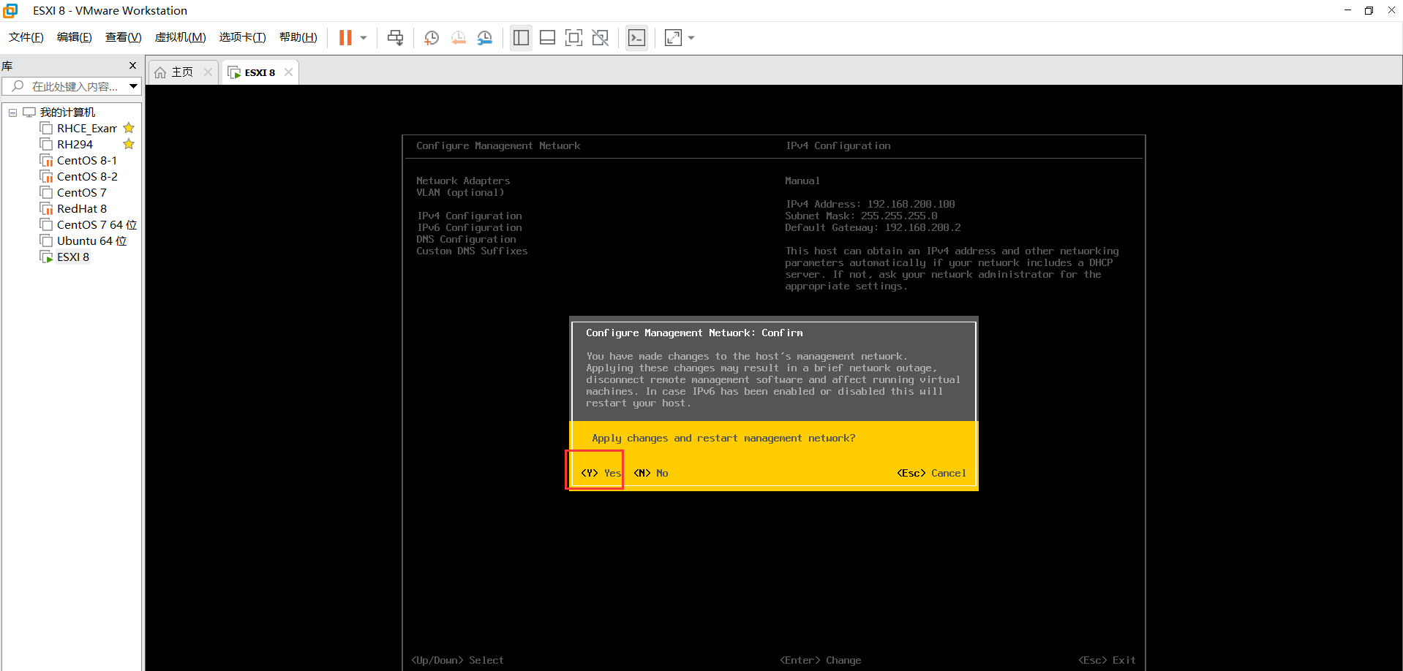Close the library panel
Screen dimensions: 1403x671
pos(132,66)
